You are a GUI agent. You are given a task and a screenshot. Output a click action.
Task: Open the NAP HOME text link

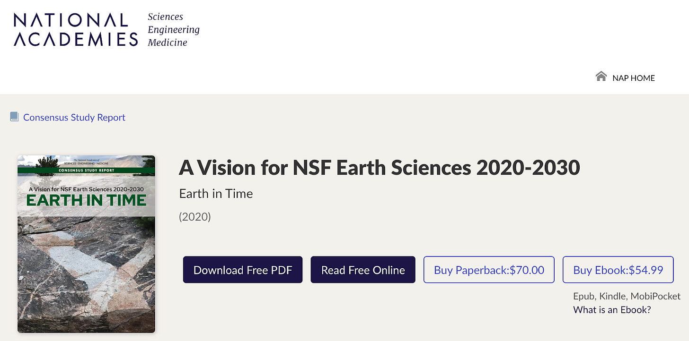click(634, 78)
